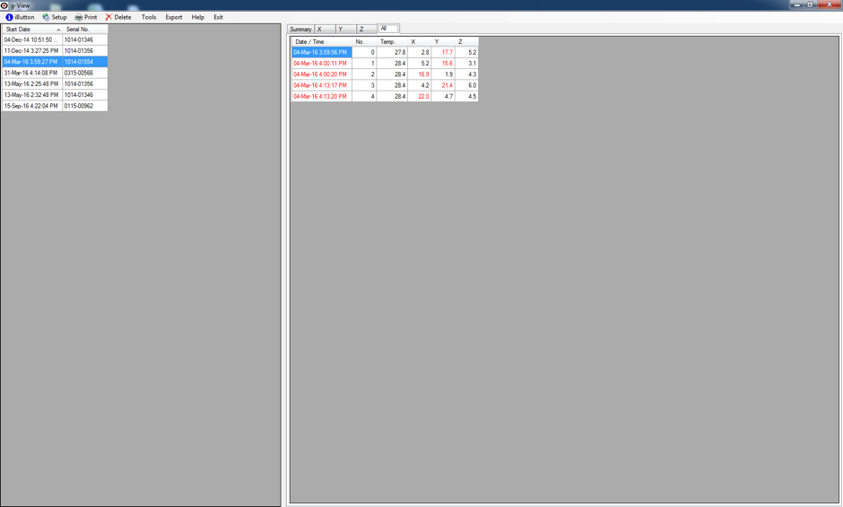Screen dimensions: 843x507
Task: Select data row 04-Mar-16 4:13:20 PM
Action: click(x=320, y=96)
